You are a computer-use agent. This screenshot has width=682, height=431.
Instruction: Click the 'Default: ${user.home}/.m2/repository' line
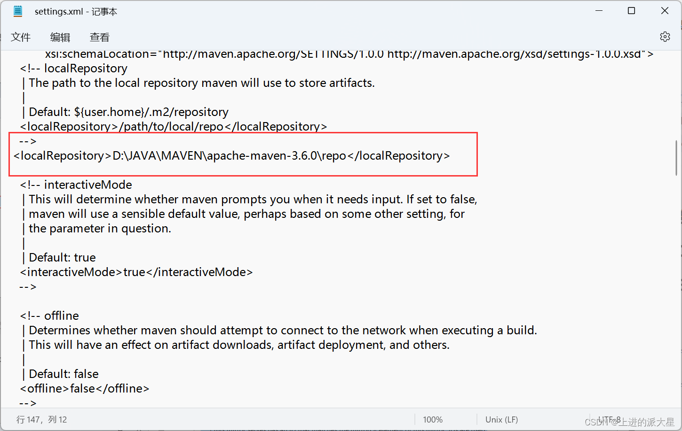click(125, 112)
